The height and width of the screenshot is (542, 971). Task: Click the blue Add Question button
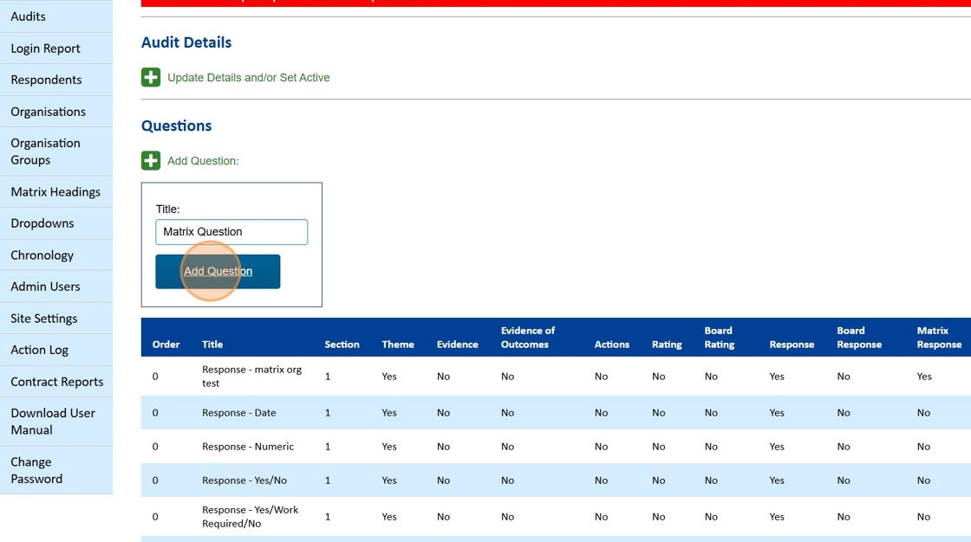[218, 271]
